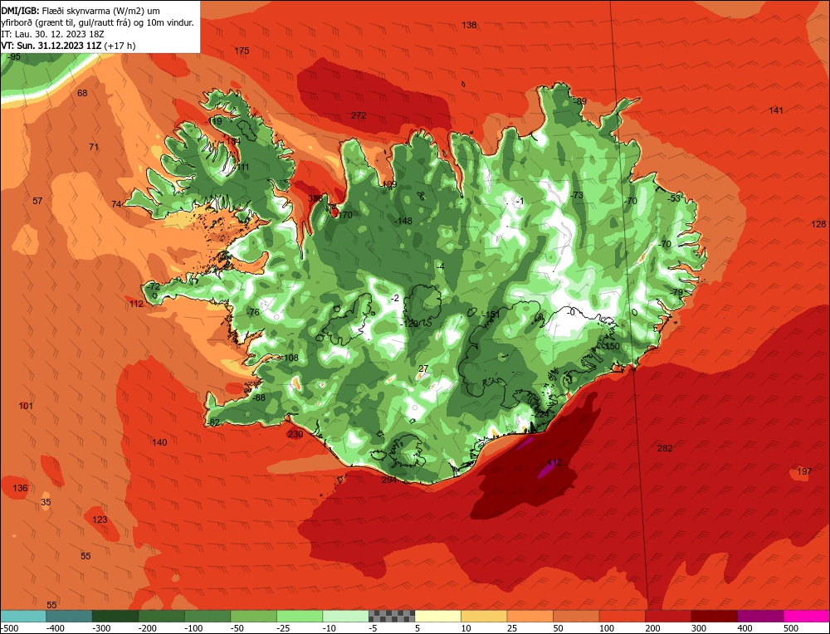Select the initial time 'IT: Lau. 30. 12. 2023 18Z'

coord(52,34)
